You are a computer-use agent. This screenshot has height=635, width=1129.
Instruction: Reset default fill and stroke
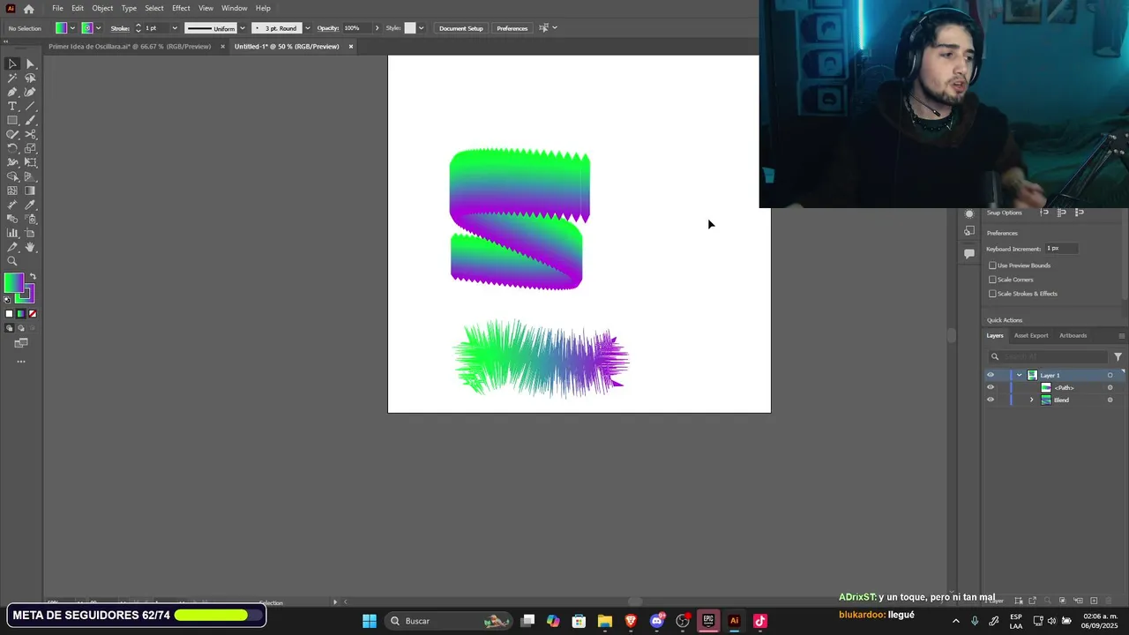coord(8,300)
